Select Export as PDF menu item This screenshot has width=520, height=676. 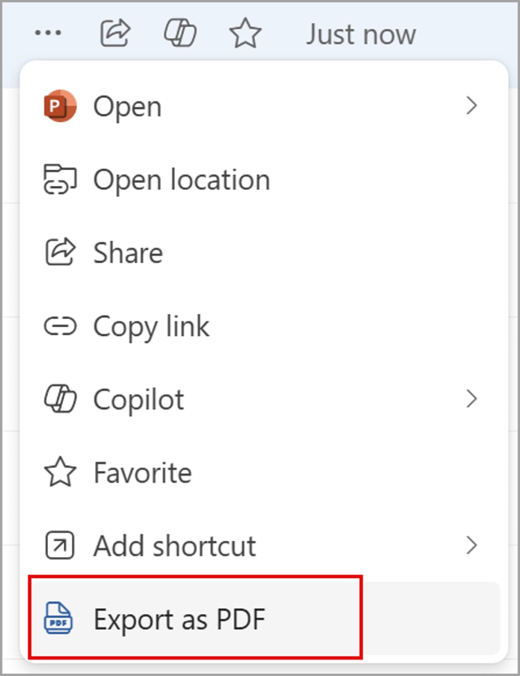click(x=179, y=619)
